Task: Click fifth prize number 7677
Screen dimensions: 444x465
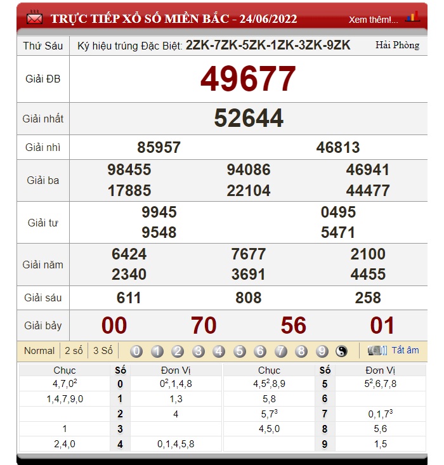Action: (249, 254)
